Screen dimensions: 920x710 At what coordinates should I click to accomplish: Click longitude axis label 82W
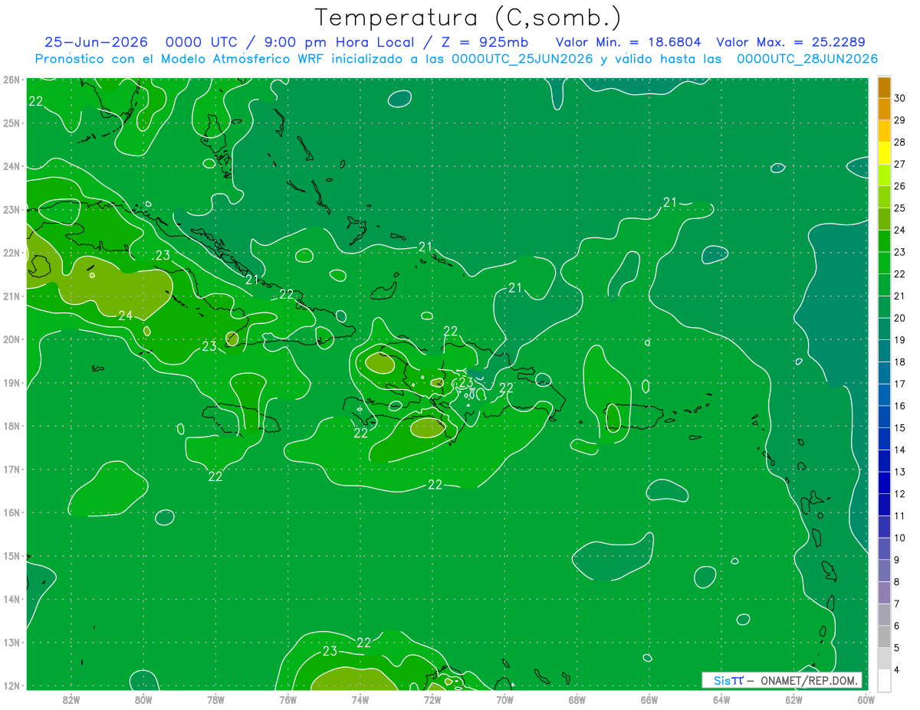(x=71, y=699)
